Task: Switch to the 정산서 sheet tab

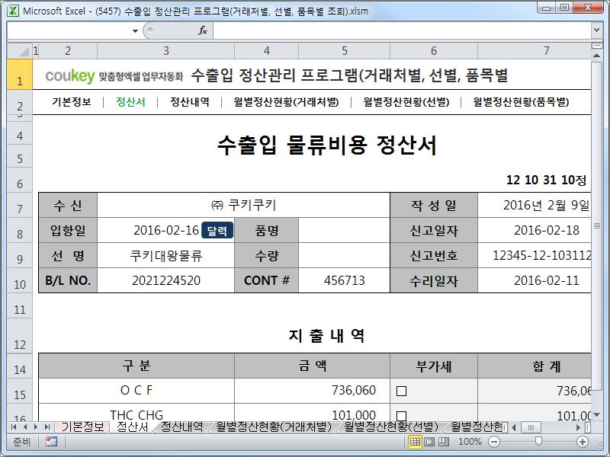Action: (132, 427)
